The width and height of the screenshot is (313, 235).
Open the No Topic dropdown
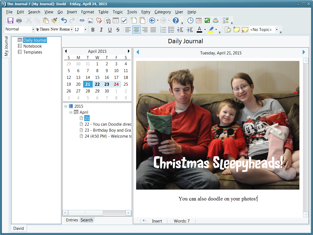tap(277, 30)
